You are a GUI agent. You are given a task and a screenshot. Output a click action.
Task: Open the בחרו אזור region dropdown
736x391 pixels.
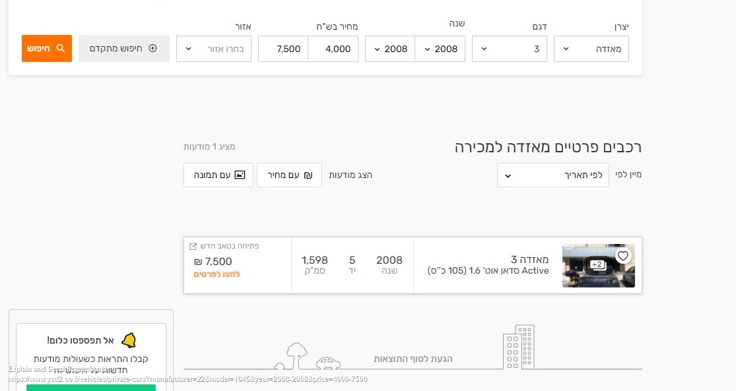213,48
